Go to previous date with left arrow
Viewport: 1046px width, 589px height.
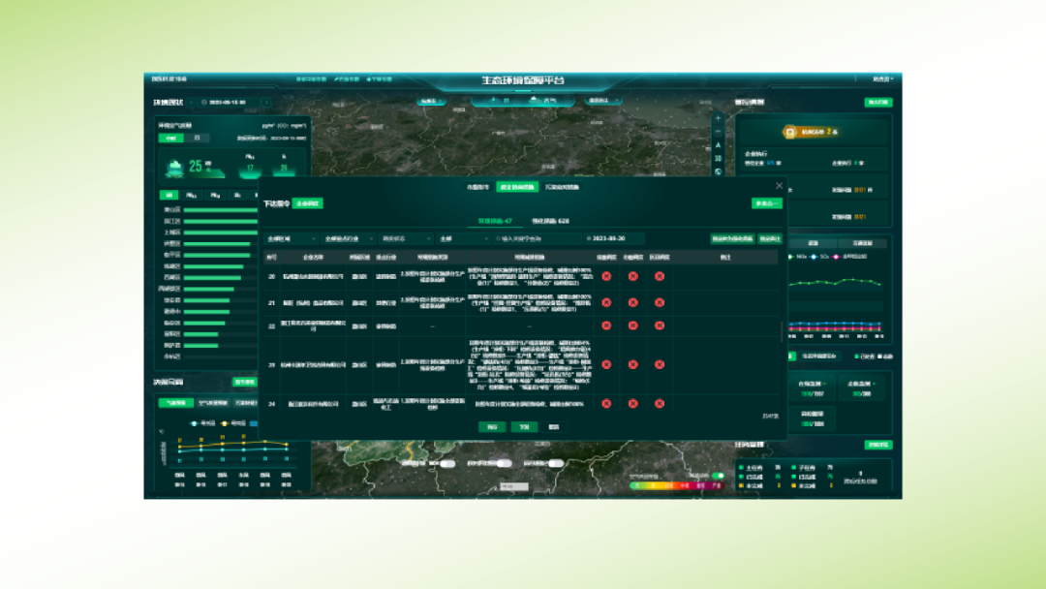[191, 102]
